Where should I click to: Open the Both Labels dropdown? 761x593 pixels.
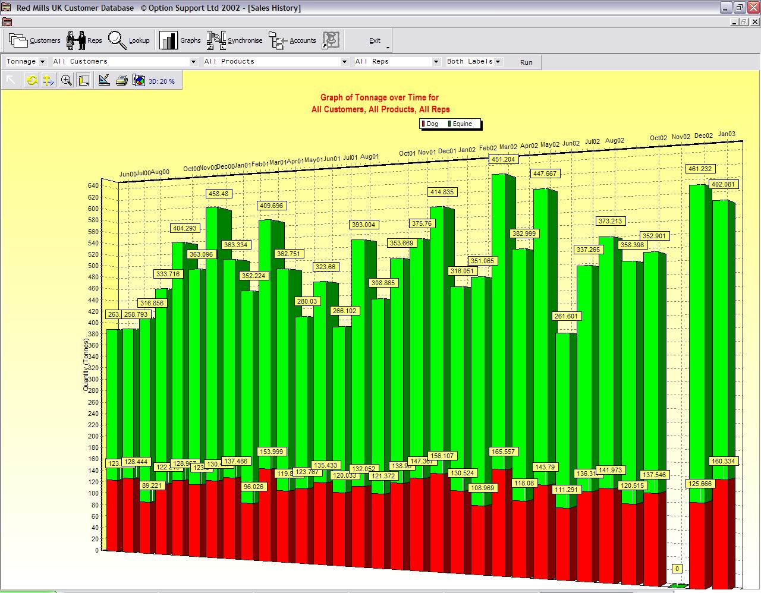coord(498,62)
